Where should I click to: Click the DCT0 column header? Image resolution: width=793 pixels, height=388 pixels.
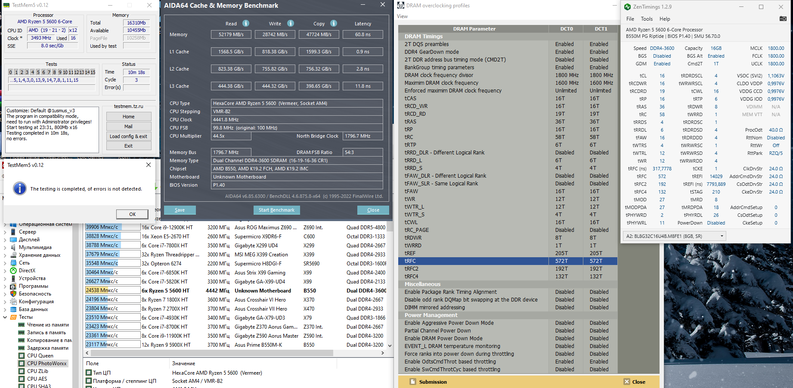coord(567,29)
